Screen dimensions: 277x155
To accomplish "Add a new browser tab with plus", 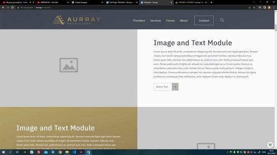I will [211, 3].
